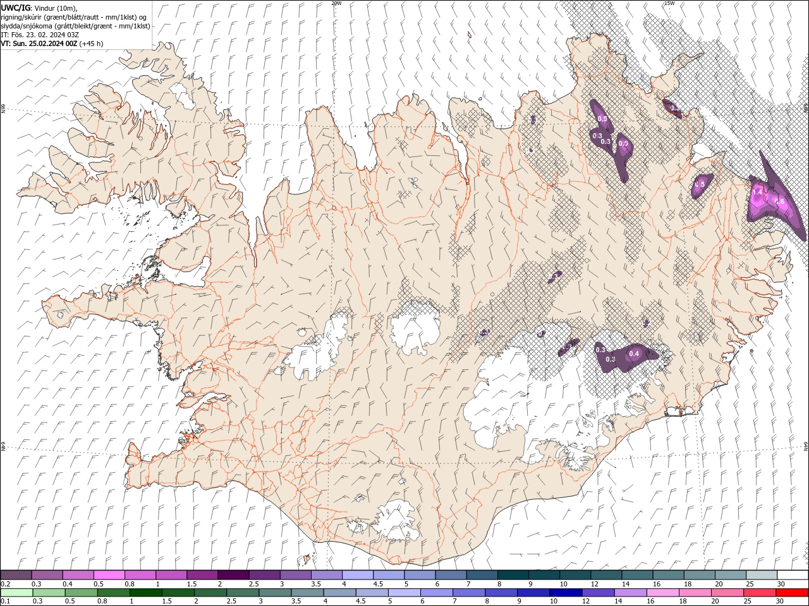Click the 'UWC/IG: Vindur (10m)' title text
The image size is (809, 606).
pos(39,8)
